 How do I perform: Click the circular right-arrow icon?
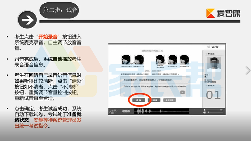coord(27,20)
